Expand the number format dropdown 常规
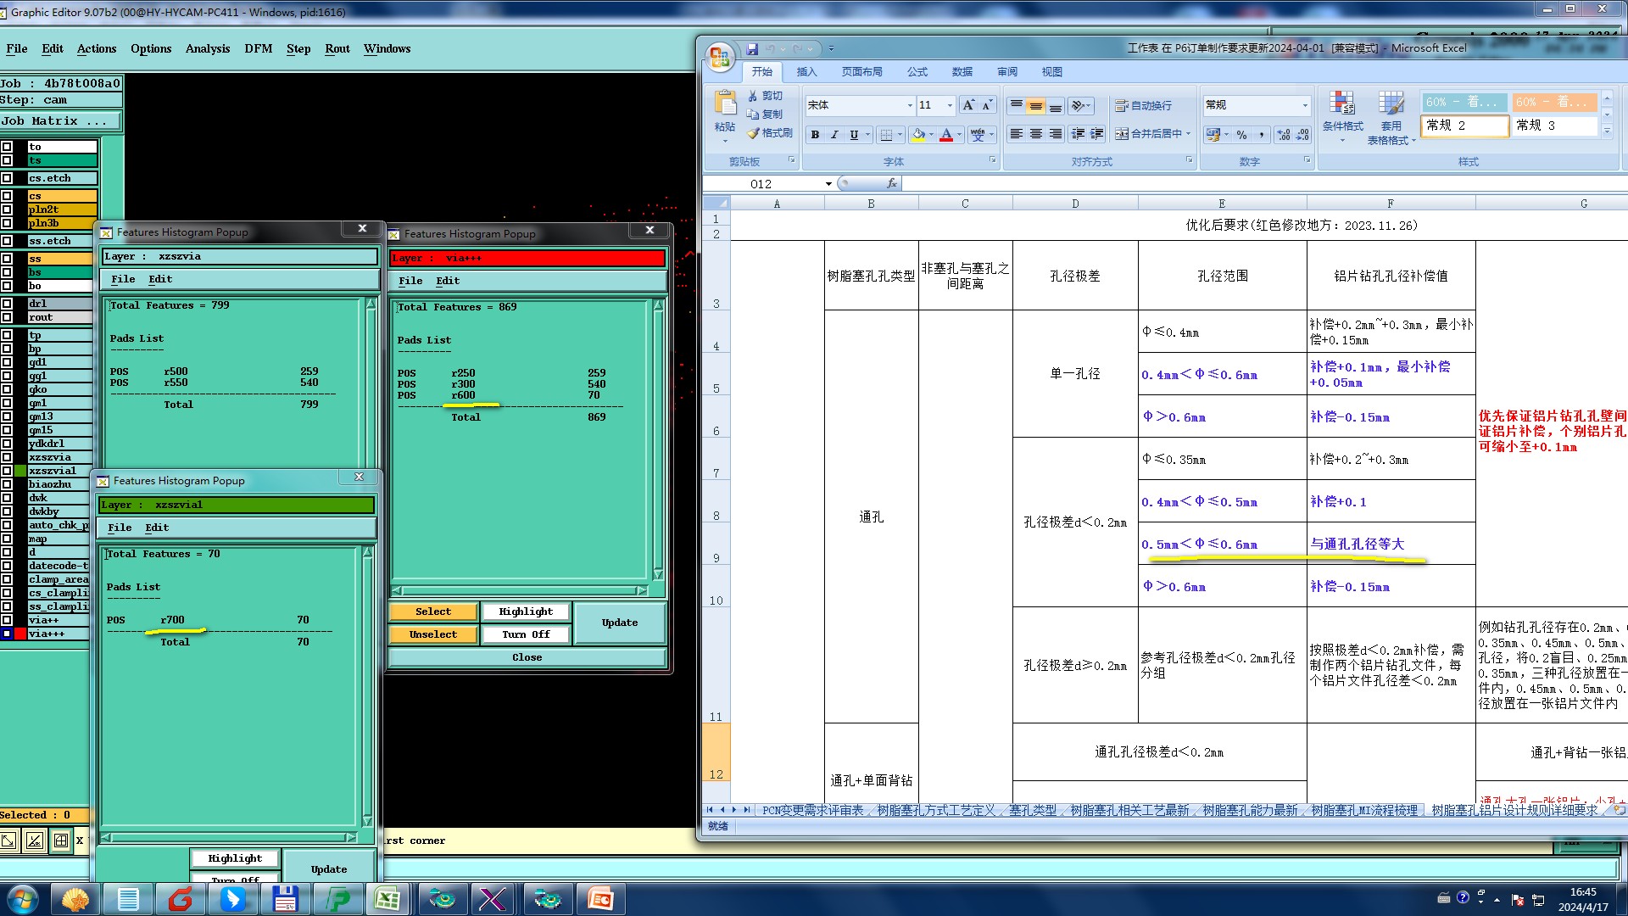The image size is (1628, 916). pyautogui.click(x=1305, y=105)
